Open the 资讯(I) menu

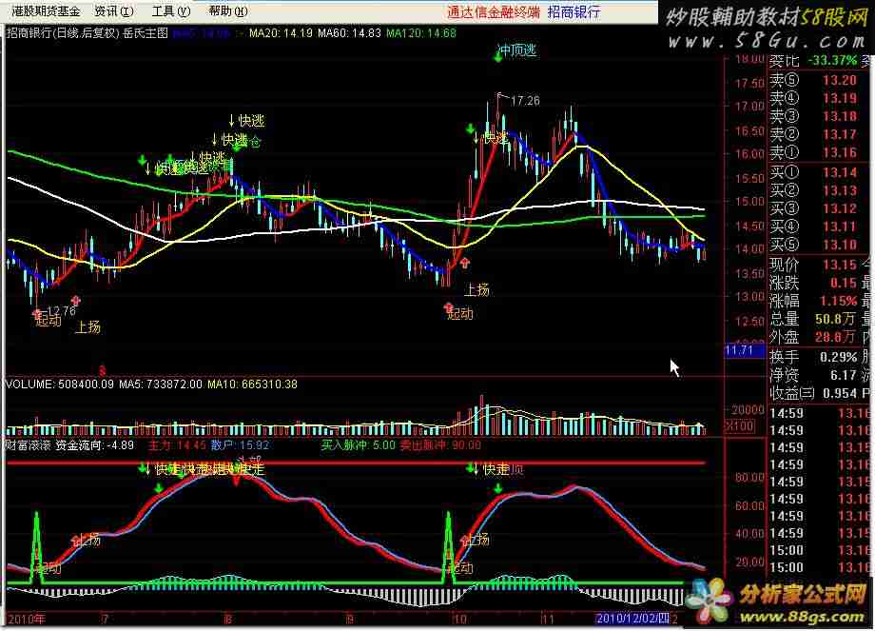coord(114,11)
